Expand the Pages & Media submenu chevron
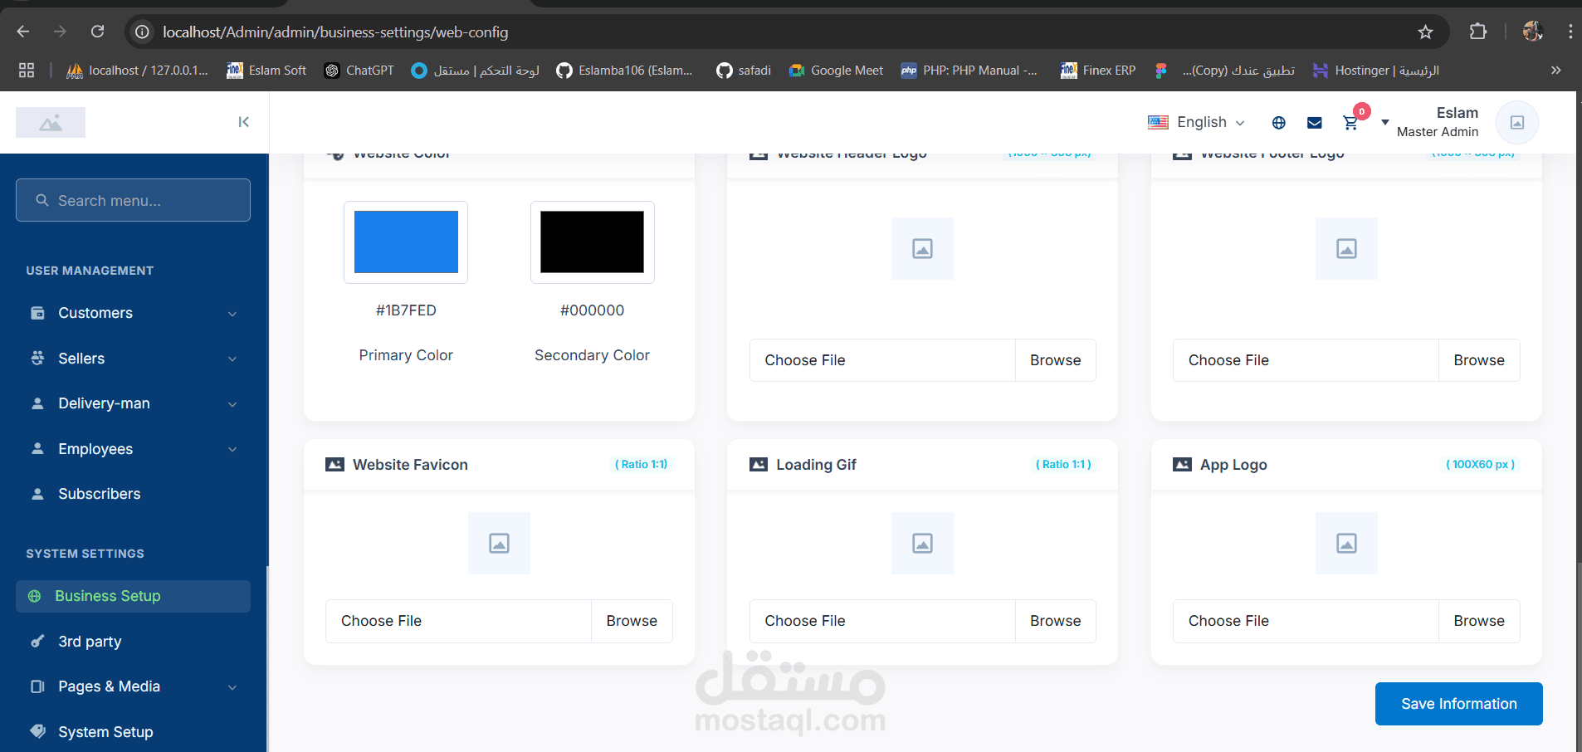 coord(232,687)
